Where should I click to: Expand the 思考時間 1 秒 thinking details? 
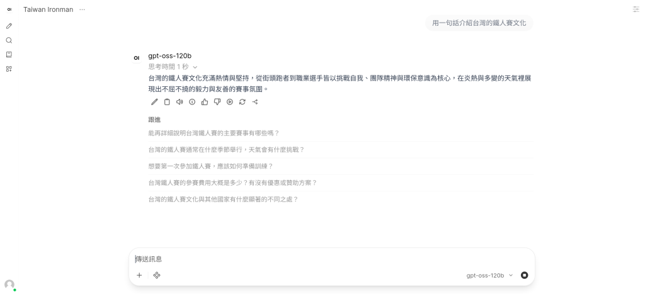(173, 67)
